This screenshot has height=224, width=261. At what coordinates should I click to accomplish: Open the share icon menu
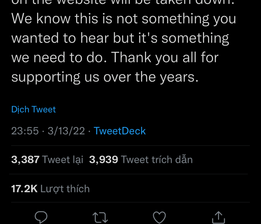pos(218,218)
